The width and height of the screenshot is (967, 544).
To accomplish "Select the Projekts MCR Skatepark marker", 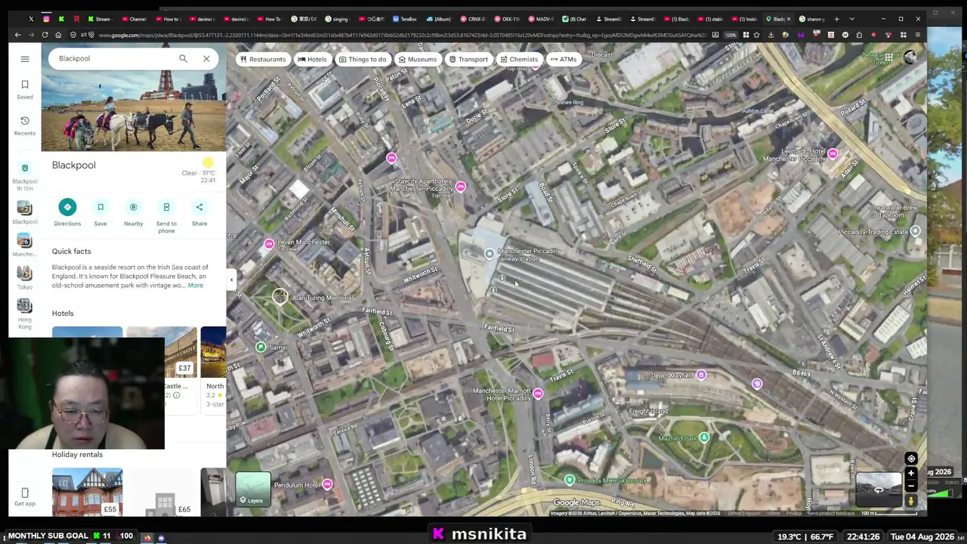I will coord(570,480).
